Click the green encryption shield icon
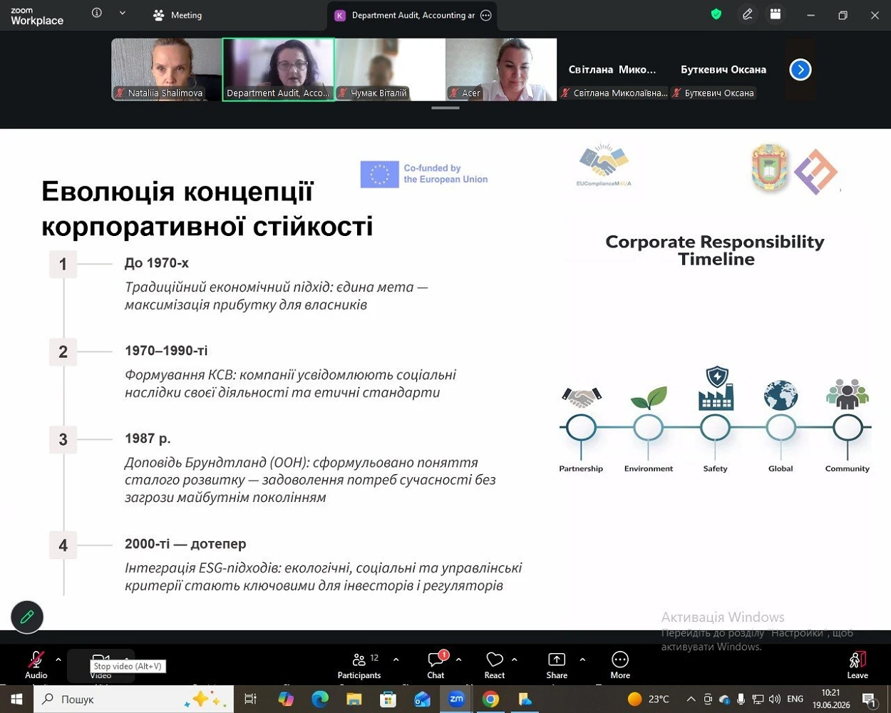 (716, 14)
